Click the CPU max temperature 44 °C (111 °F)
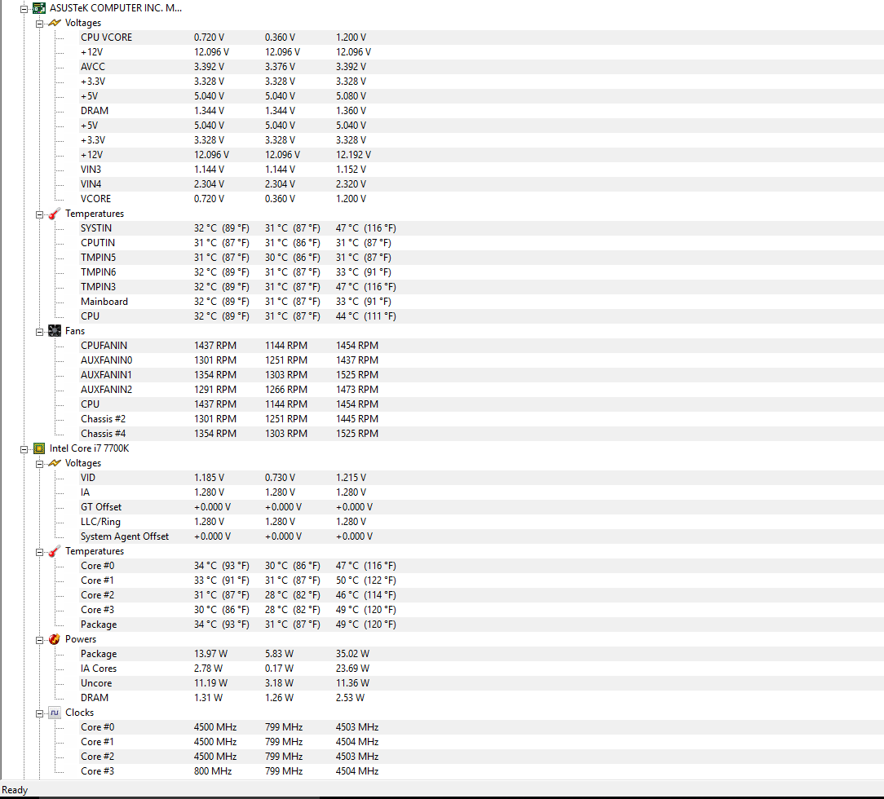 (366, 316)
